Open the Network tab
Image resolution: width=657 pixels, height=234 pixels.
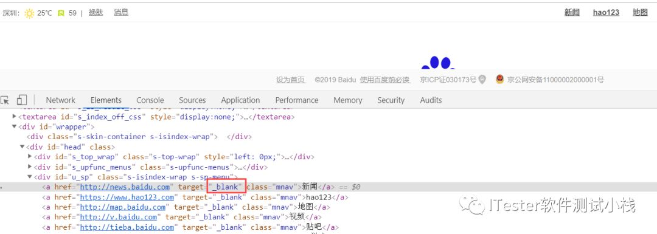(x=61, y=100)
